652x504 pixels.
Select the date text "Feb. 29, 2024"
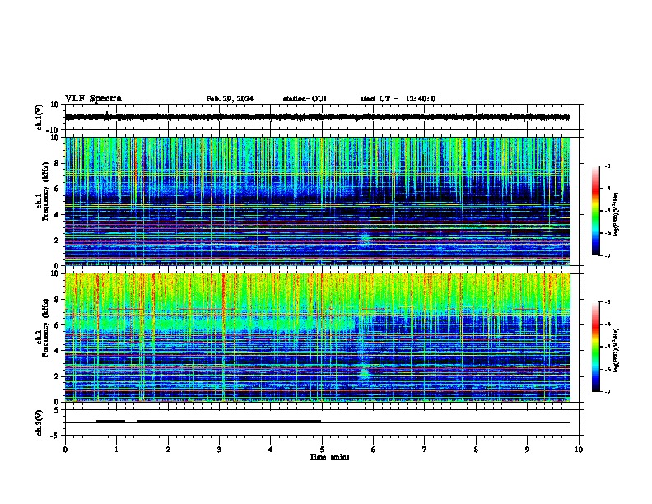pos(230,99)
